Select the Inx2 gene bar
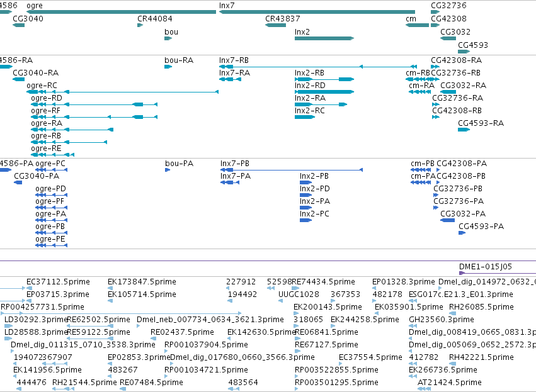The height and width of the screenshot is (392, 536). point(324,38)
